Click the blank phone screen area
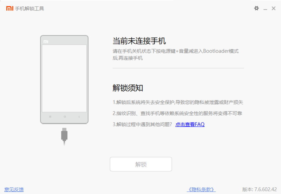The image size is (281, 194). click(x=64, y=78)
